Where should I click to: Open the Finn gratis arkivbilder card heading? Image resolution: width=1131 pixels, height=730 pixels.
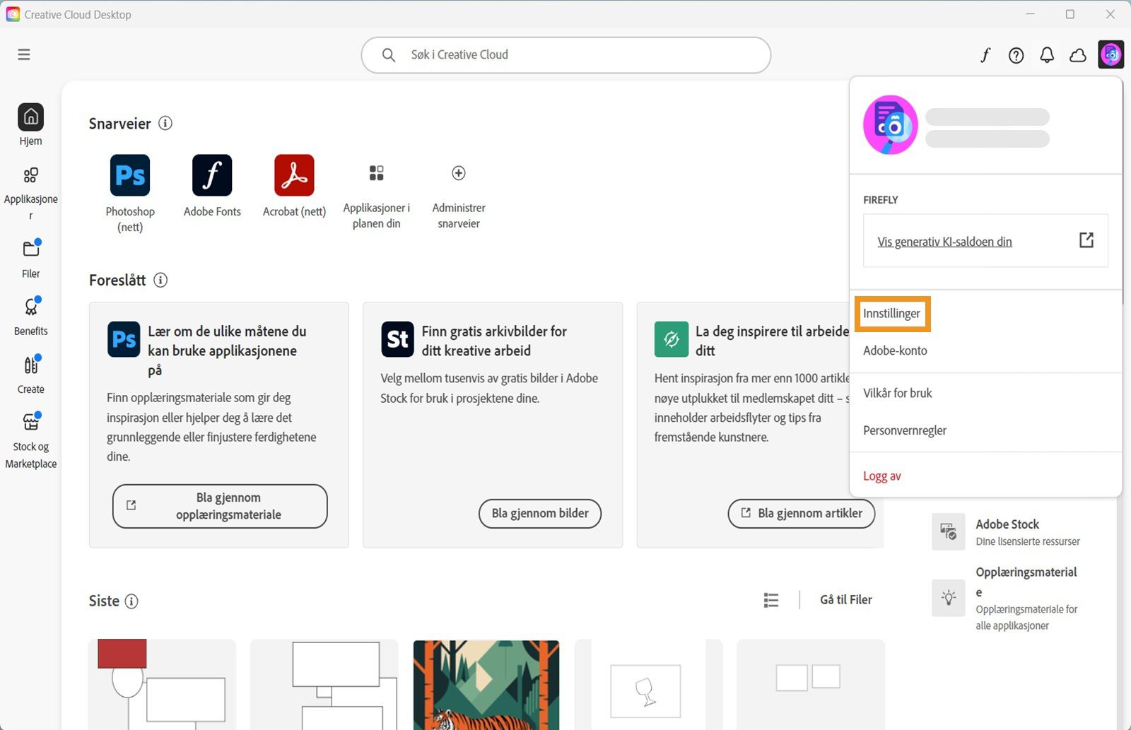click(494, 341)
